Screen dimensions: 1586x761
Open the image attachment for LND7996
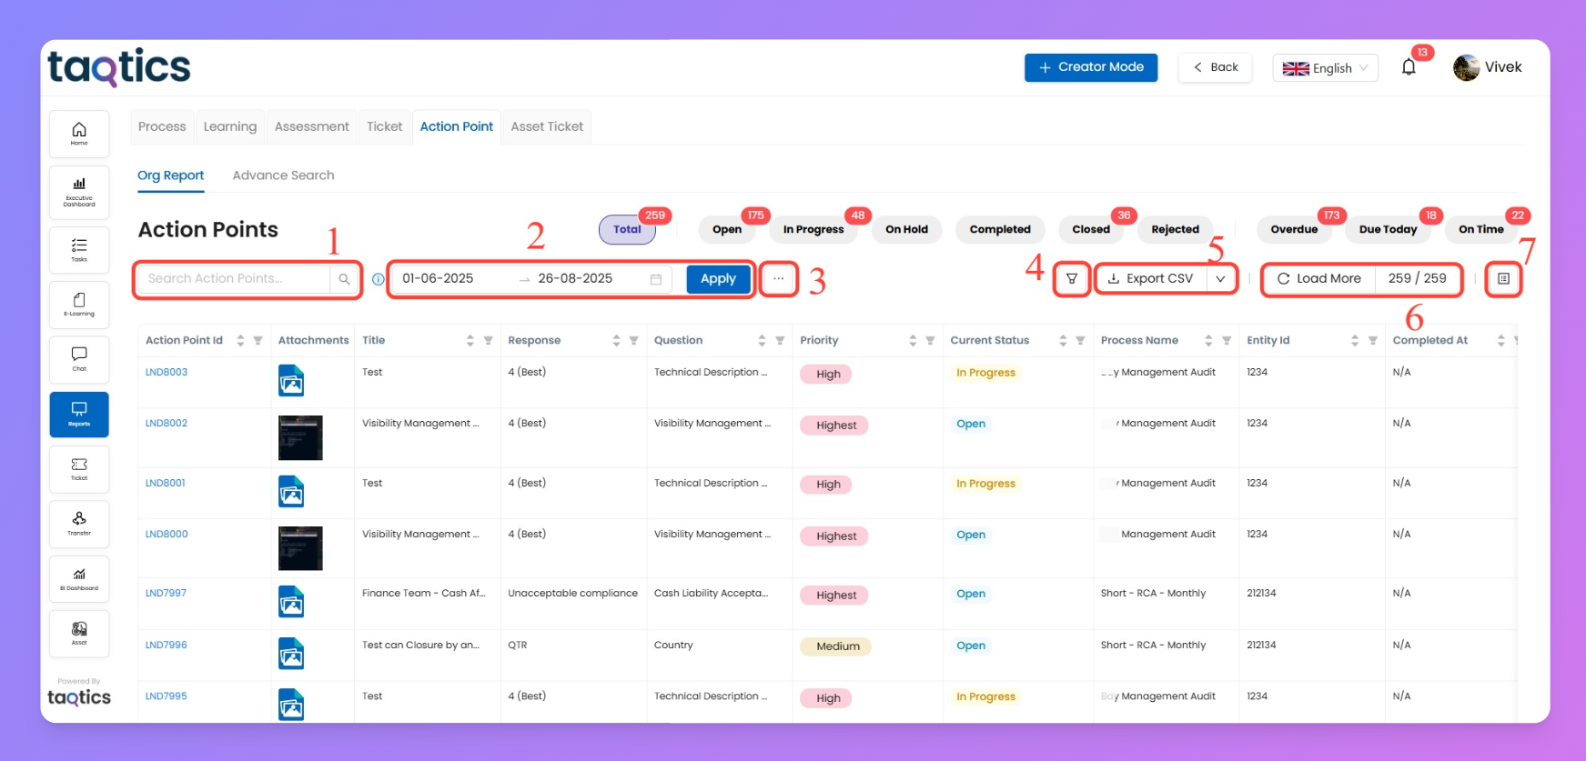(291, 654)
